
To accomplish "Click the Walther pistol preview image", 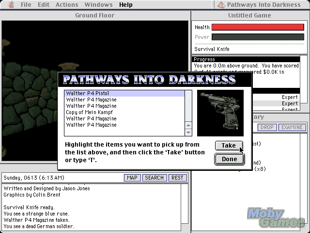I will (x=220, y=113).
